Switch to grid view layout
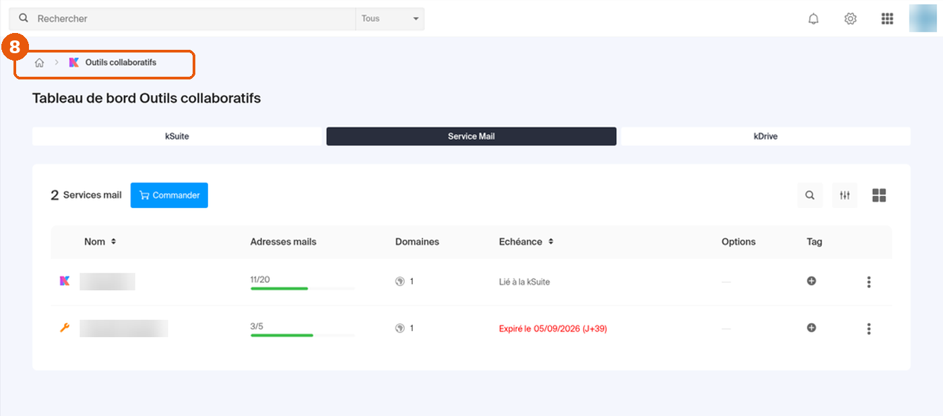This screenshot has width=943, height=416. [879, 195]
